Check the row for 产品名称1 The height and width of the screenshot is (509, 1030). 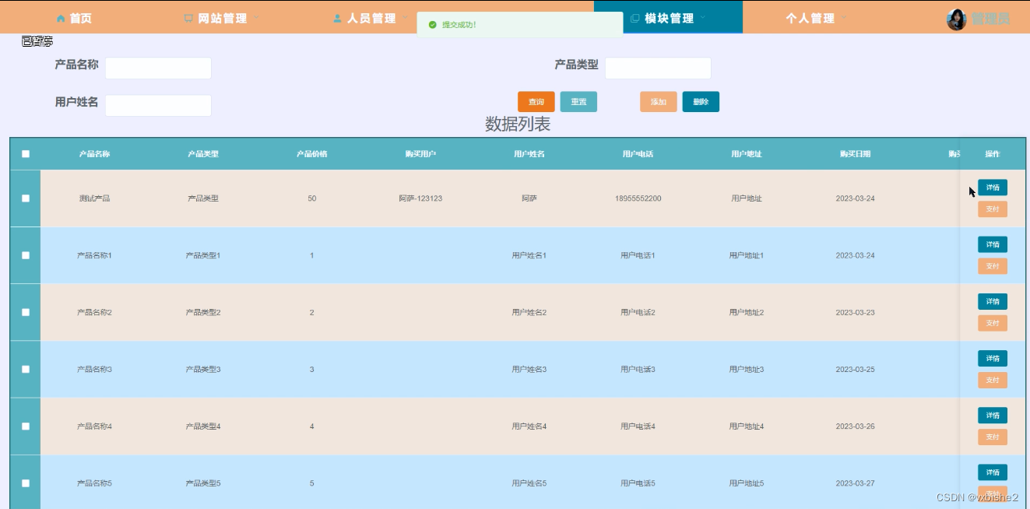[x=26, y=255]
